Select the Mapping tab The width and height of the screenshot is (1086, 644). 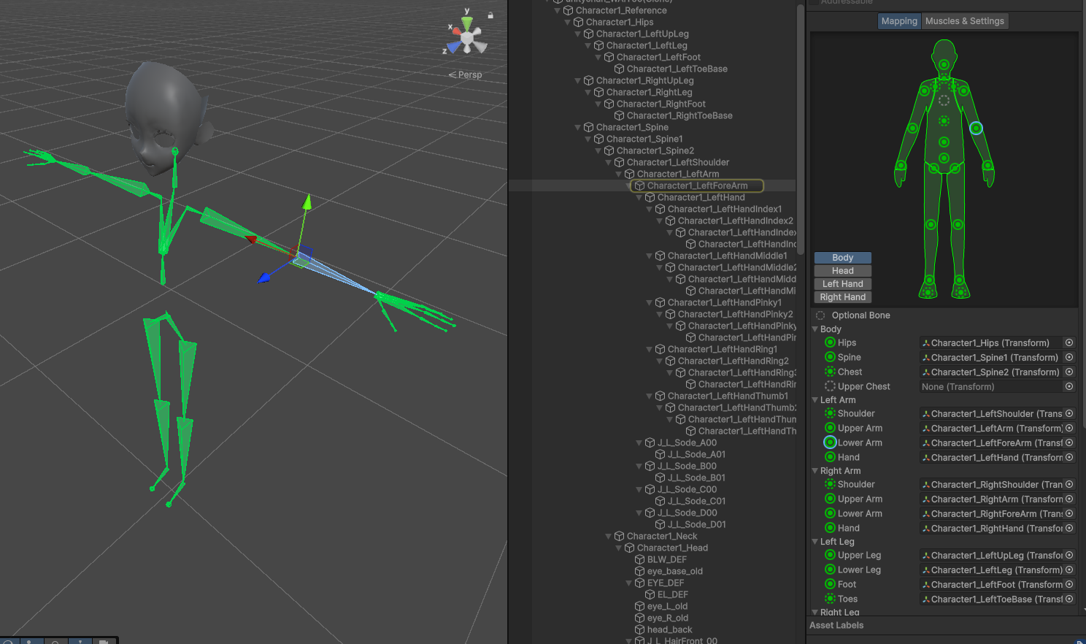tap(898, 21)
